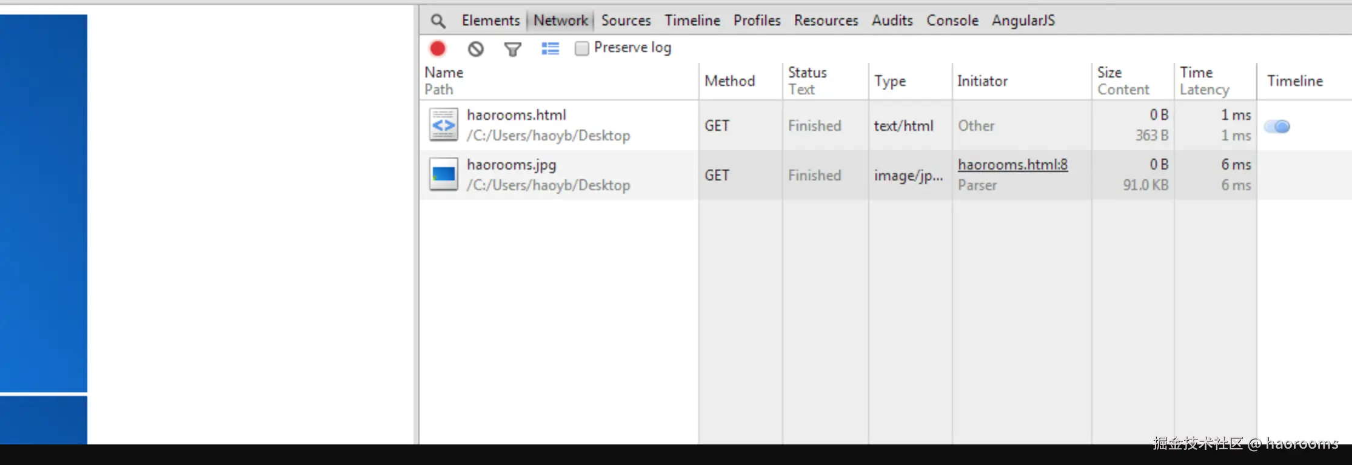Click the Timeline column header
The height and width of the screenshot is (465, 1352).
click(x=1304, y=81)
